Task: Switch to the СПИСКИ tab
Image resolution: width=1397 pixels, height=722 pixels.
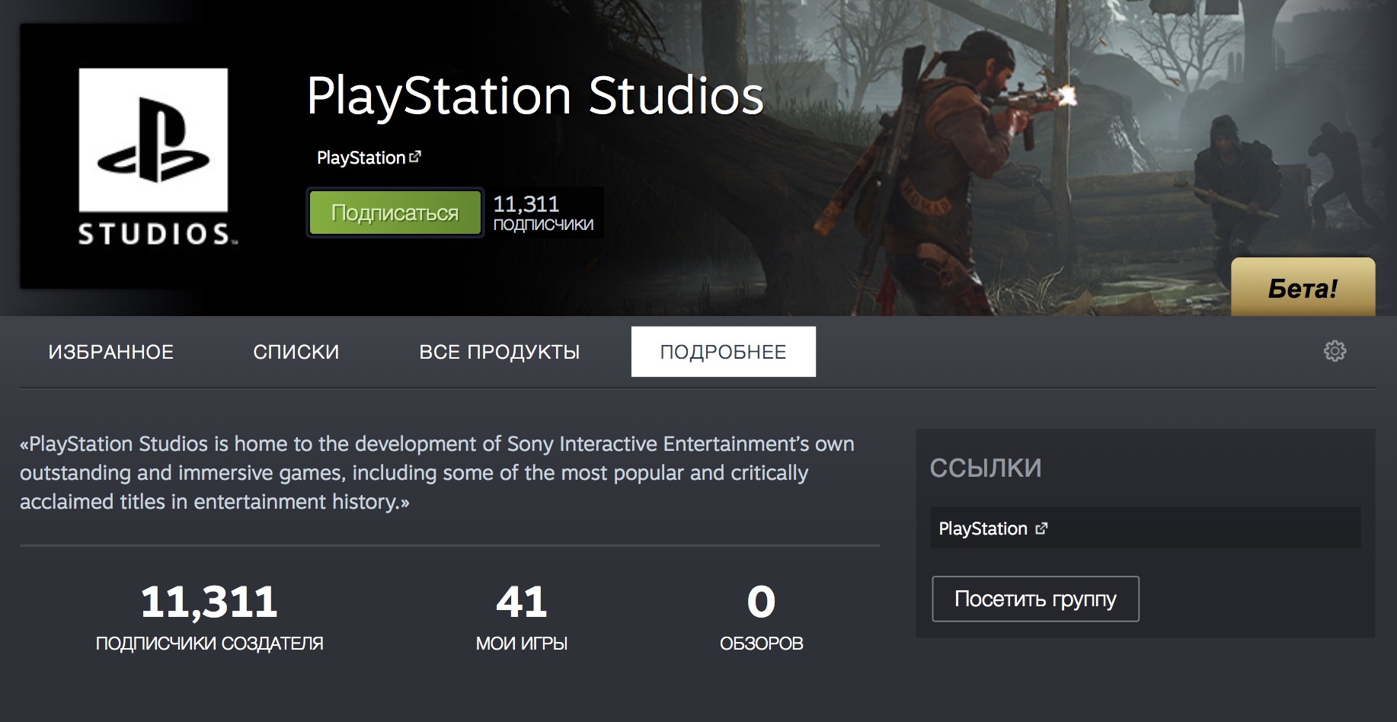Action: click(296, 352)
